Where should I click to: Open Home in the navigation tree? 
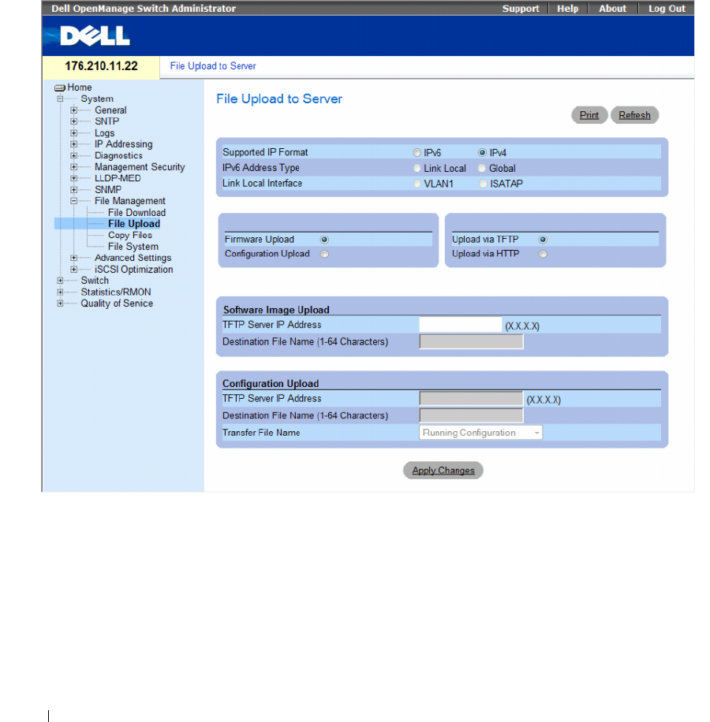[x=80, y=87]
